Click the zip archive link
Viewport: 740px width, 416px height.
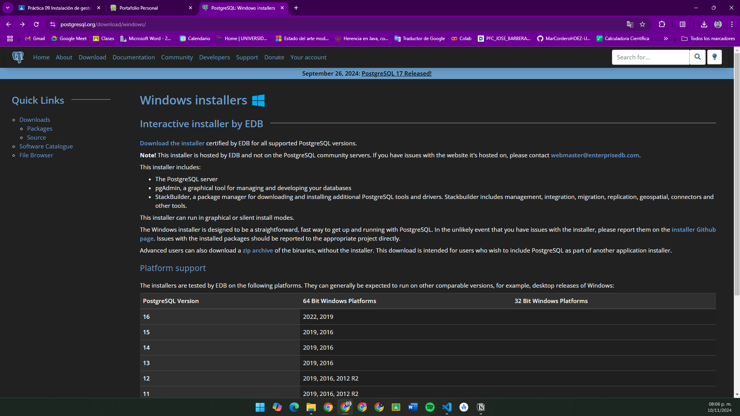[258, 250]
